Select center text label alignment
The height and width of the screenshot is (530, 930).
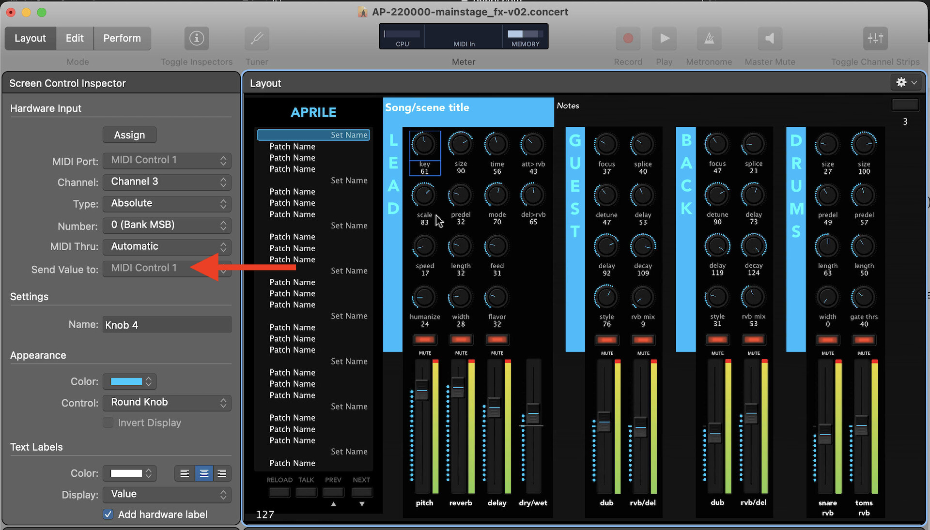pos(204,473)
